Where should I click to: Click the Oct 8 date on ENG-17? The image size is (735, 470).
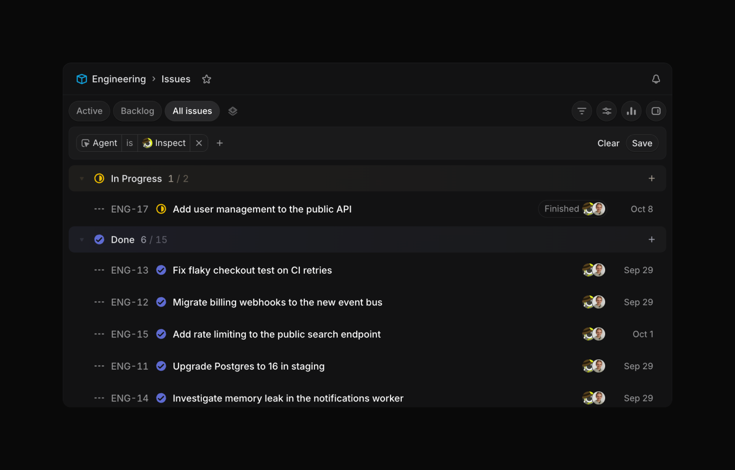pyautogui.click(x=641, y=209)
